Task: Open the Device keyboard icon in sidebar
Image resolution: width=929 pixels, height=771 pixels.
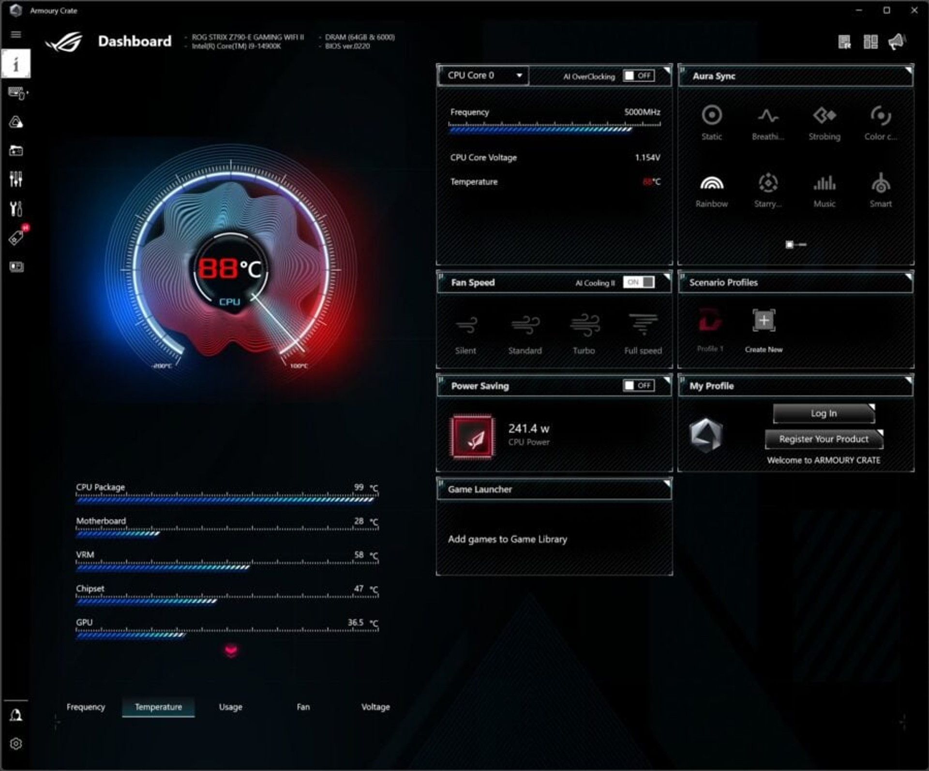Action: coord(17,93)
